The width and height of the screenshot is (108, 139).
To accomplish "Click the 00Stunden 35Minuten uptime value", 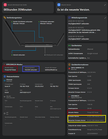I will [18, 10].
